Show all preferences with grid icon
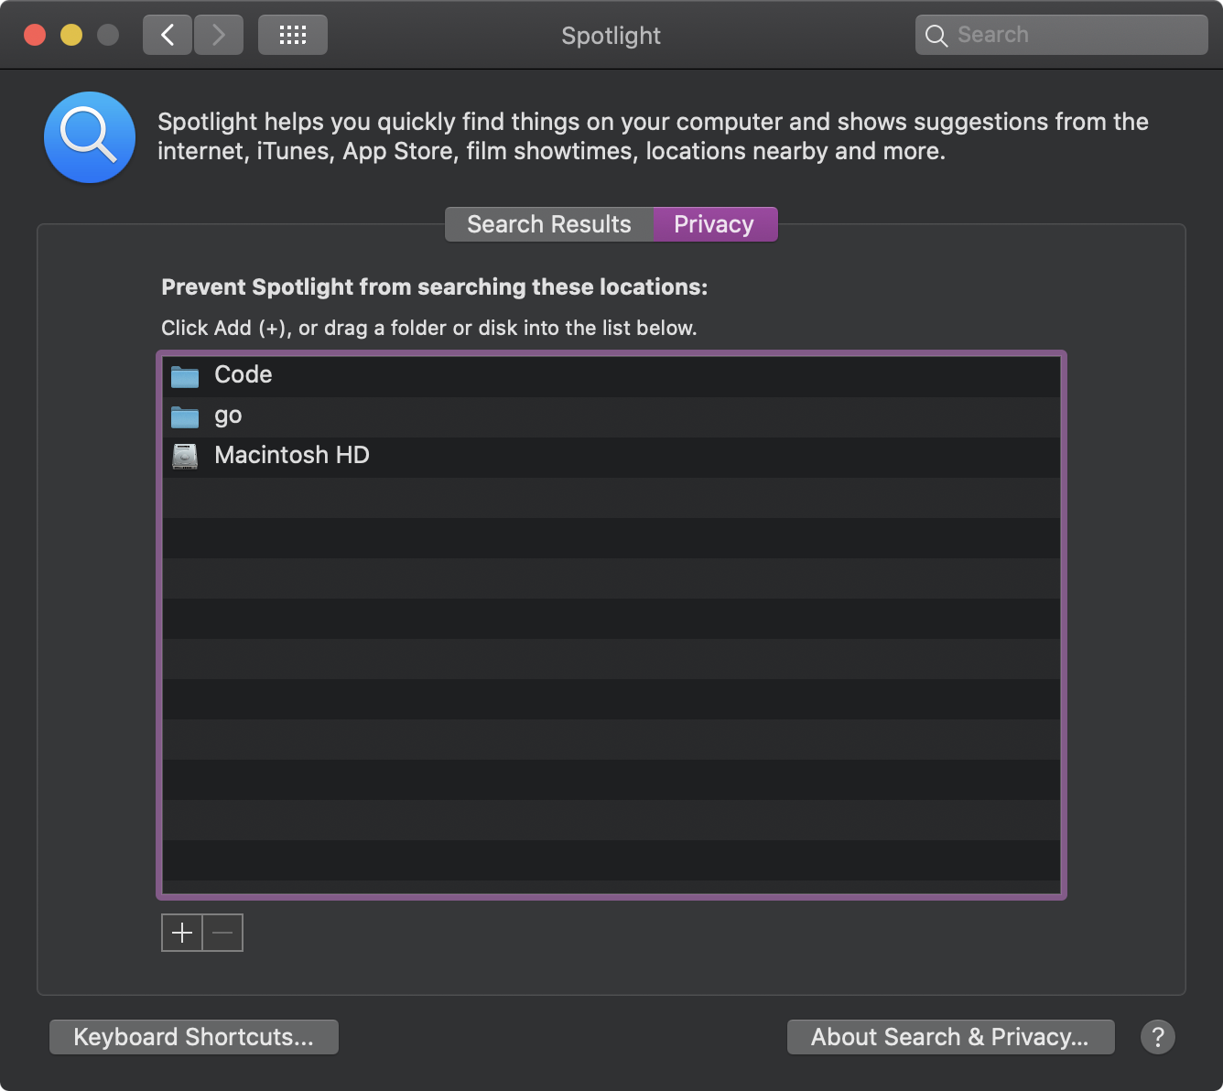The height and width of the screenshot is (1091, 1223). click(293, 35)
